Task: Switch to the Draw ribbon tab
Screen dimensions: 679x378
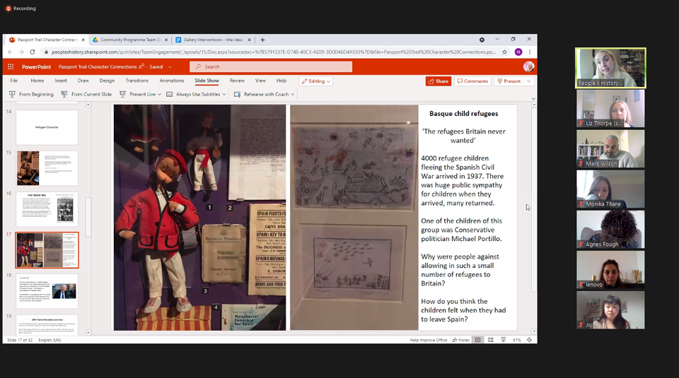Action: point(83,81)
